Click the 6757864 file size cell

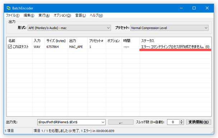click(52, 47)
